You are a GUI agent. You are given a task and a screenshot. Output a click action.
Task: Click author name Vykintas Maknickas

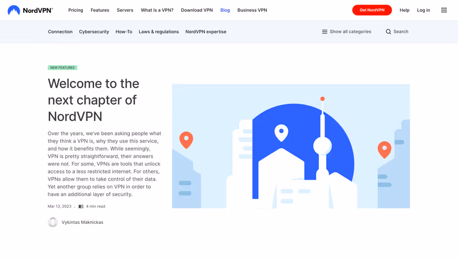[x=82, y=222]
